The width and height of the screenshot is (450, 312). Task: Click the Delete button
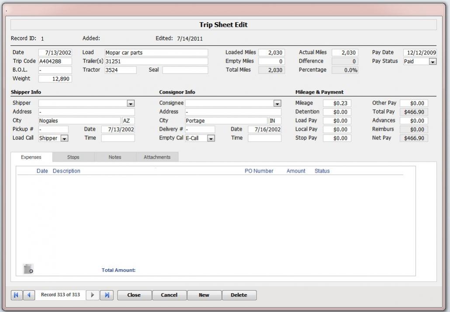pos(239,295)
